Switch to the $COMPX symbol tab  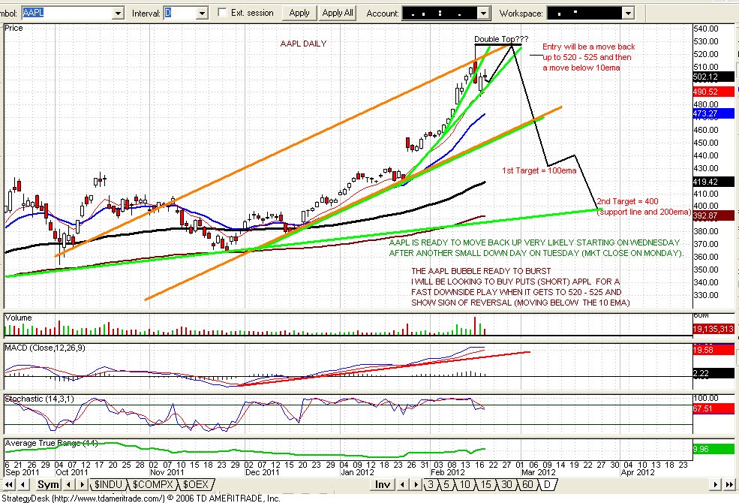pos(153,485)
